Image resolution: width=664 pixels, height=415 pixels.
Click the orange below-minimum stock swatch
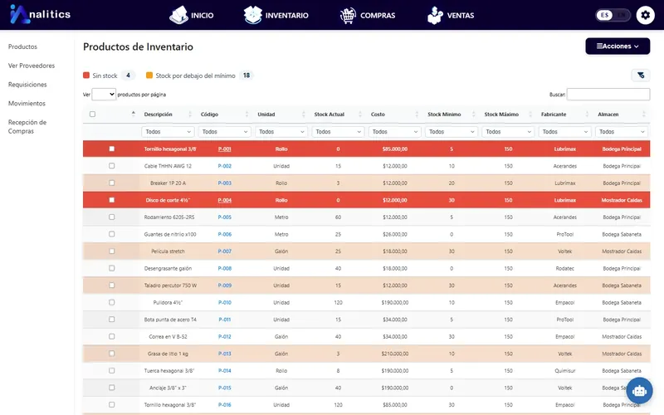(149, 76)
